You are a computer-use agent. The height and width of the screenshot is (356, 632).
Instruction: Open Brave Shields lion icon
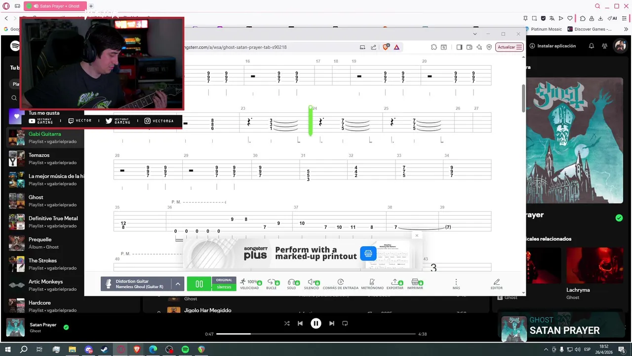386,47
